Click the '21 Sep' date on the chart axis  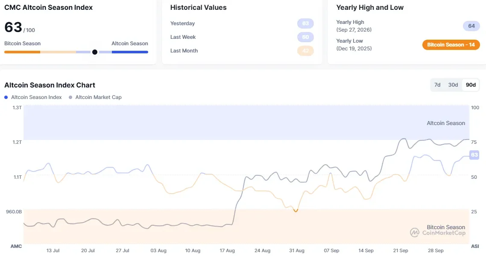(x=401, y=250)
